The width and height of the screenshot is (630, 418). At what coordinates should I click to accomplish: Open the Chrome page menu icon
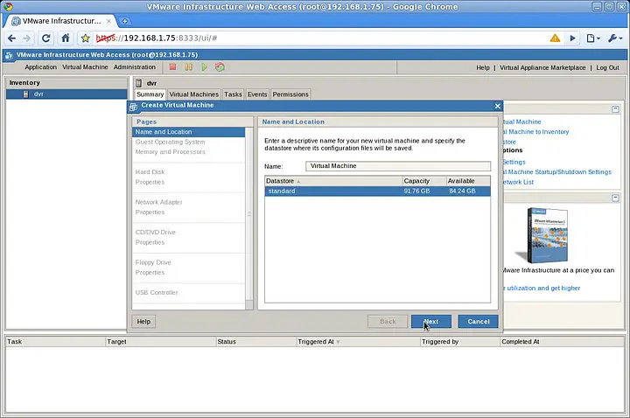pyautogui.click(x=593, y=38)
